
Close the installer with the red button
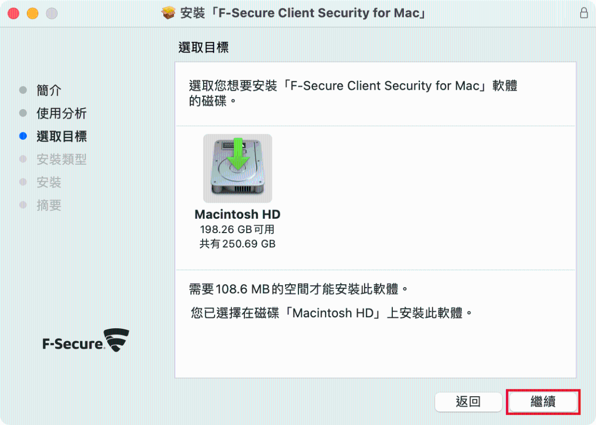pos(13,13)
